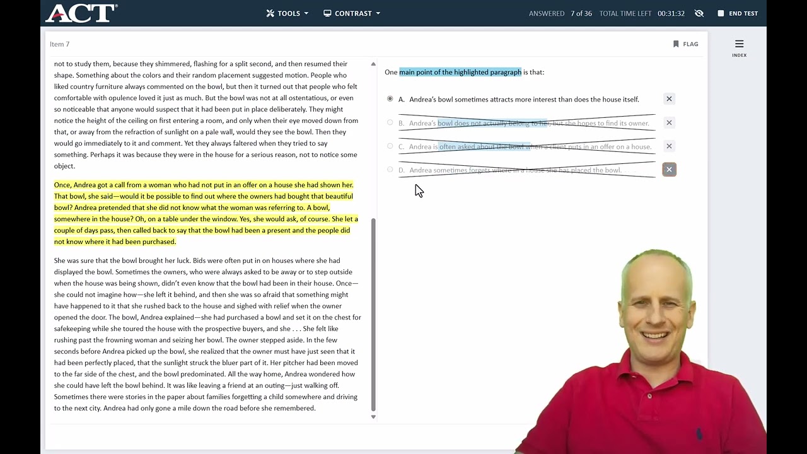Flag this item for review
The image size is (807, 454).
pyautogui.click(x=685, y=44)
